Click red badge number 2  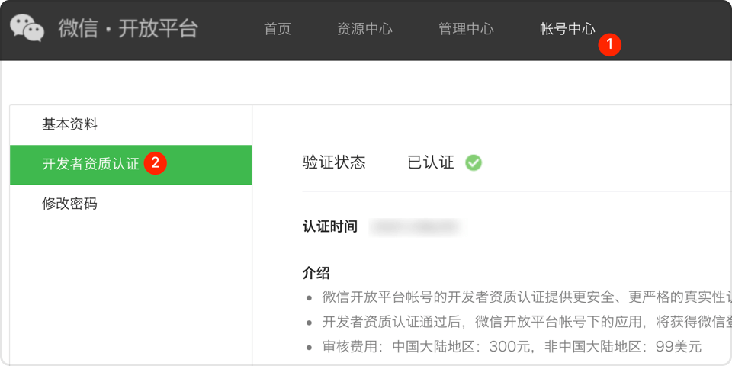click(x=156, y=162)
